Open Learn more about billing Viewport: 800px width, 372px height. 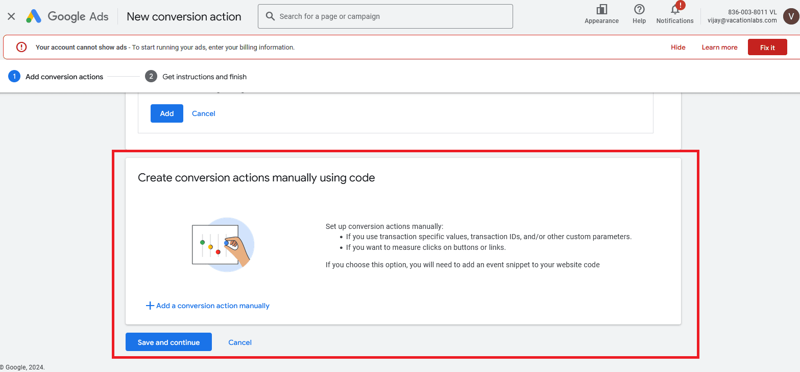(x=719, y=47)
